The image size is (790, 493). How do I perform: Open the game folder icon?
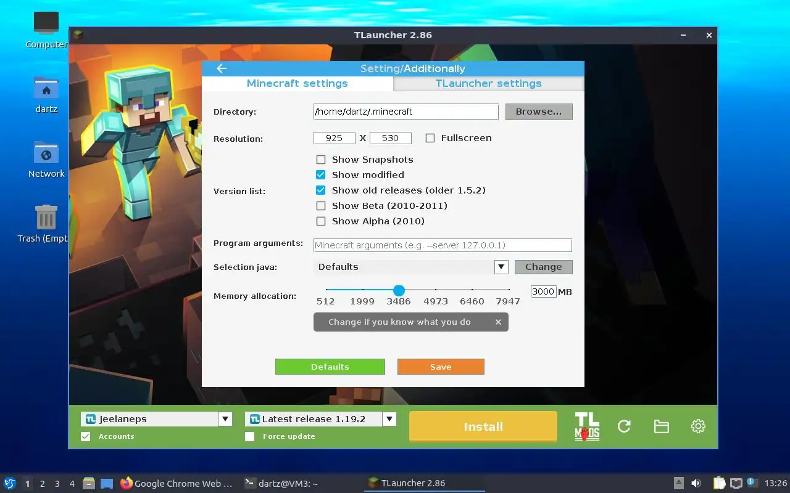[661, 426]
